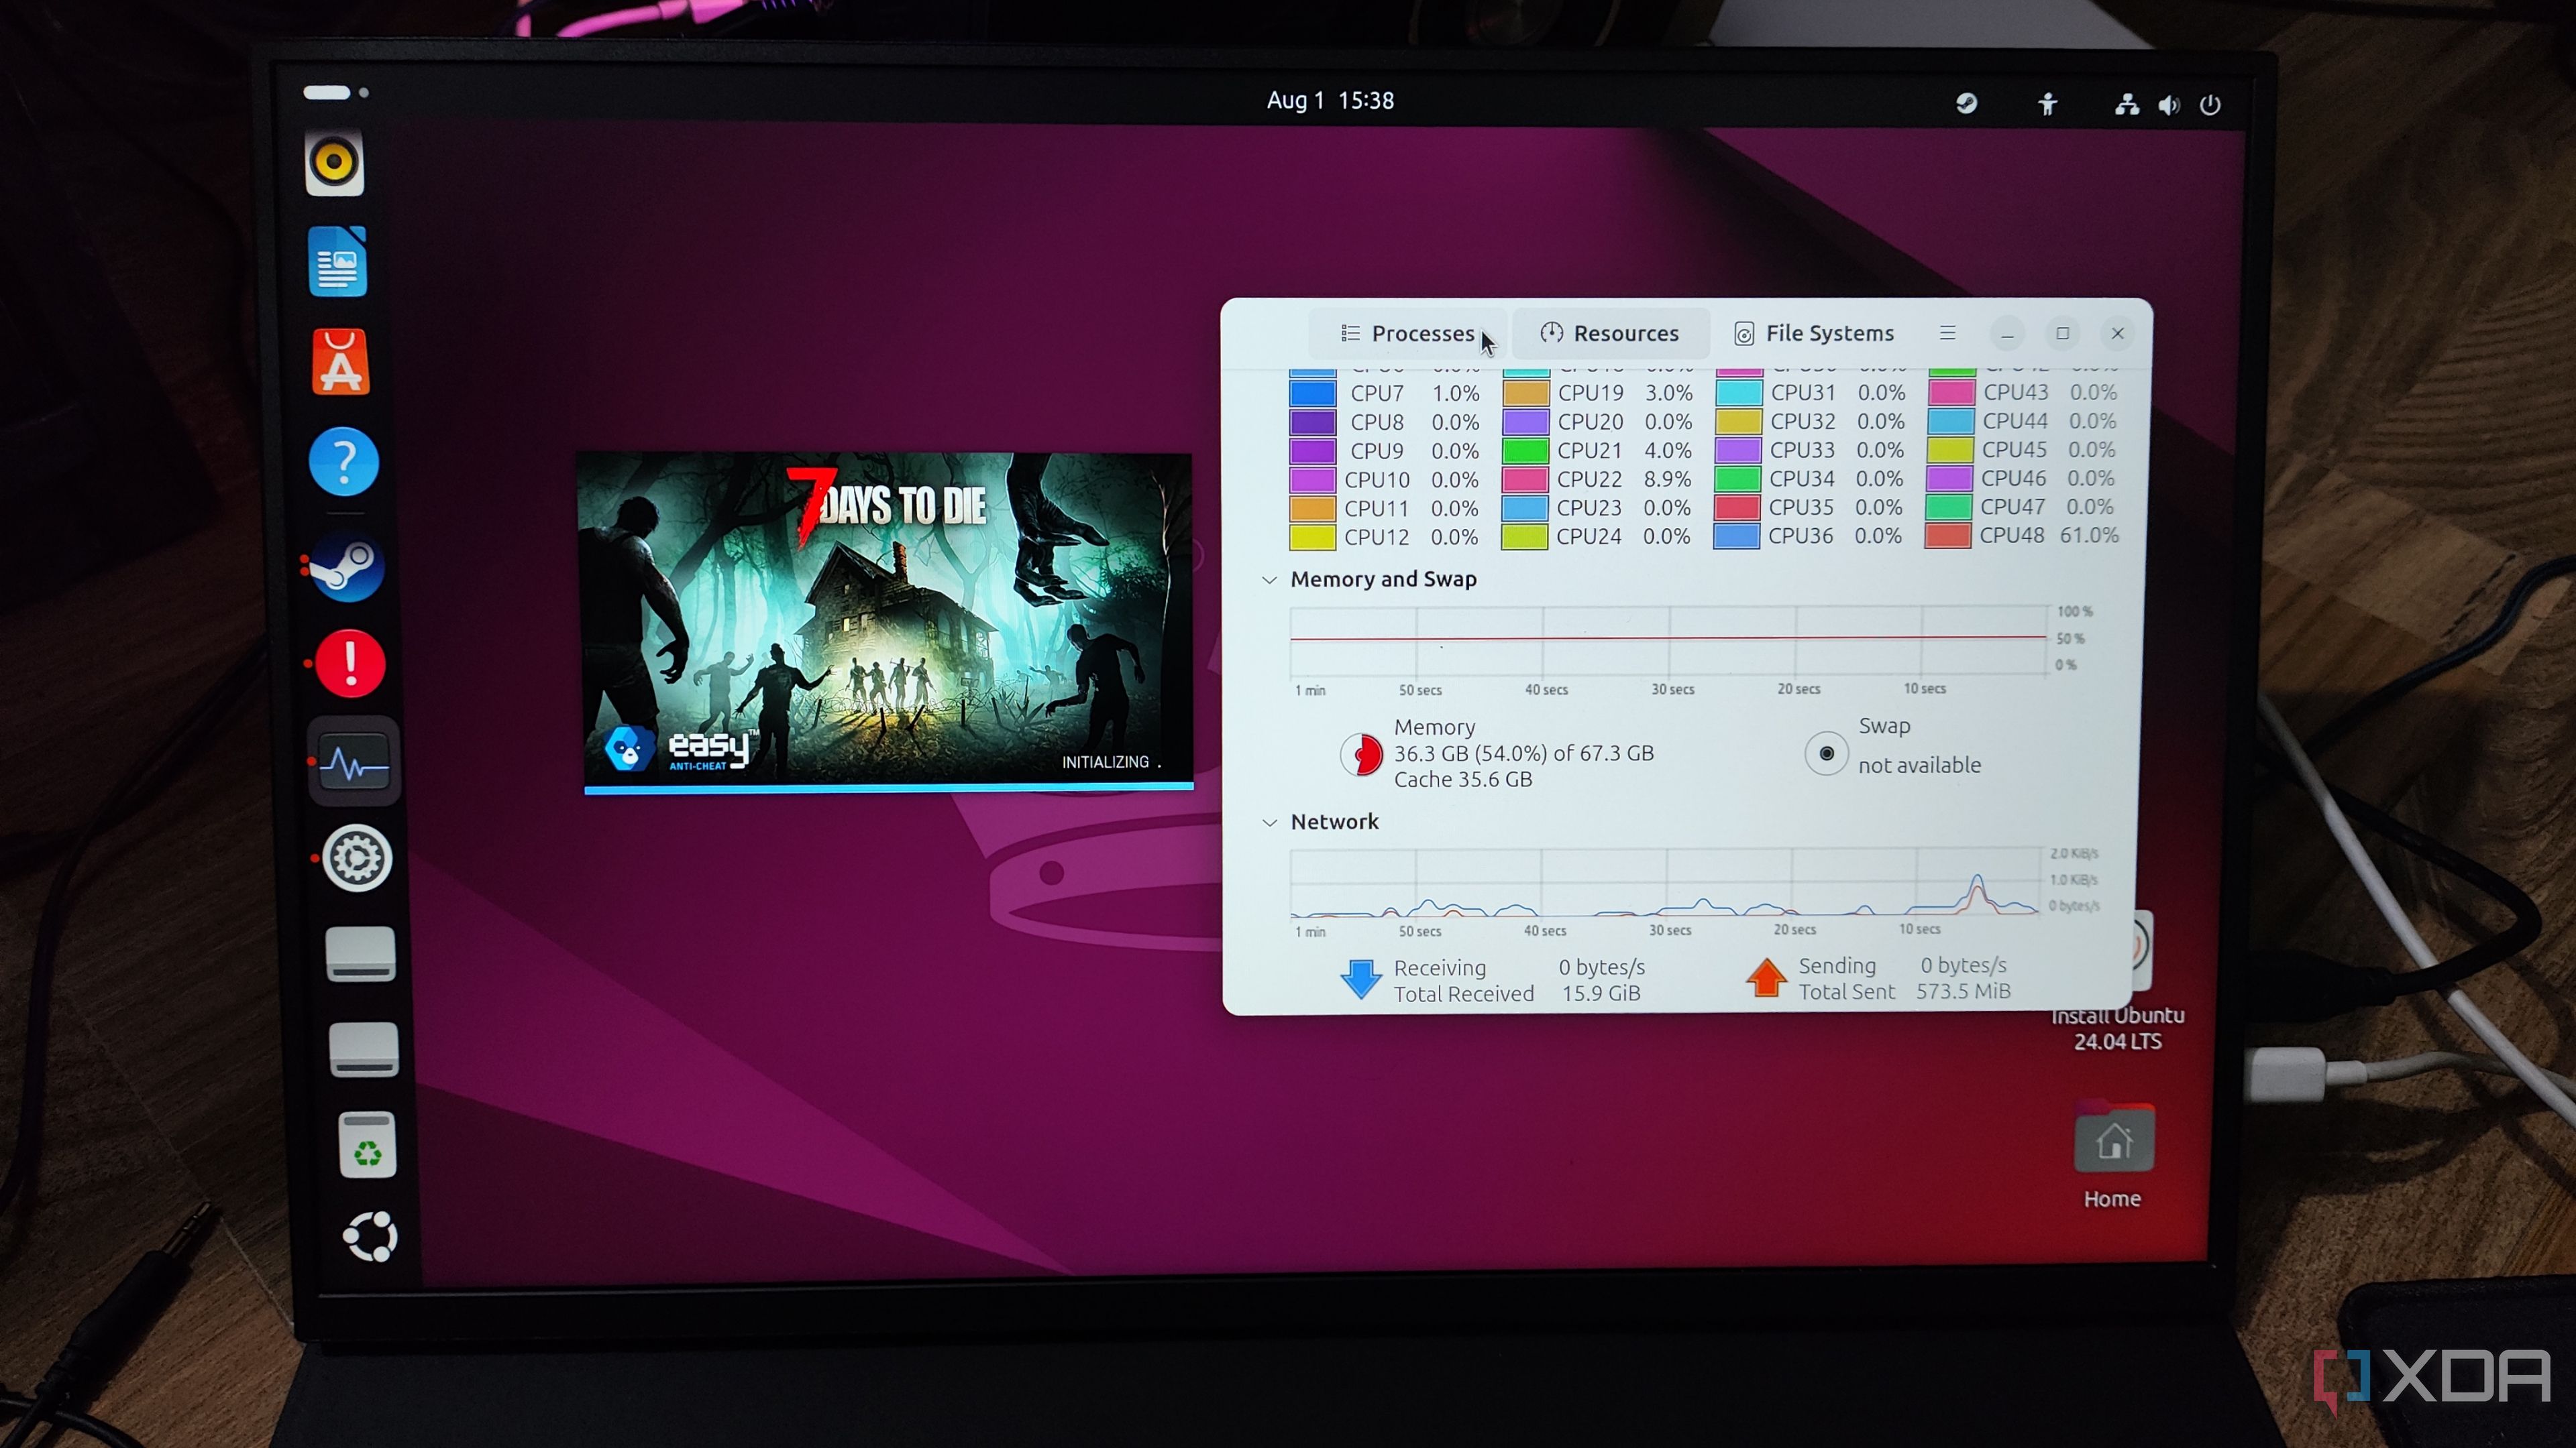Click the 'INITIALIZING' text on the splash screen
Viewport: 2576px width, 1448px height.
coord(1105,762)
